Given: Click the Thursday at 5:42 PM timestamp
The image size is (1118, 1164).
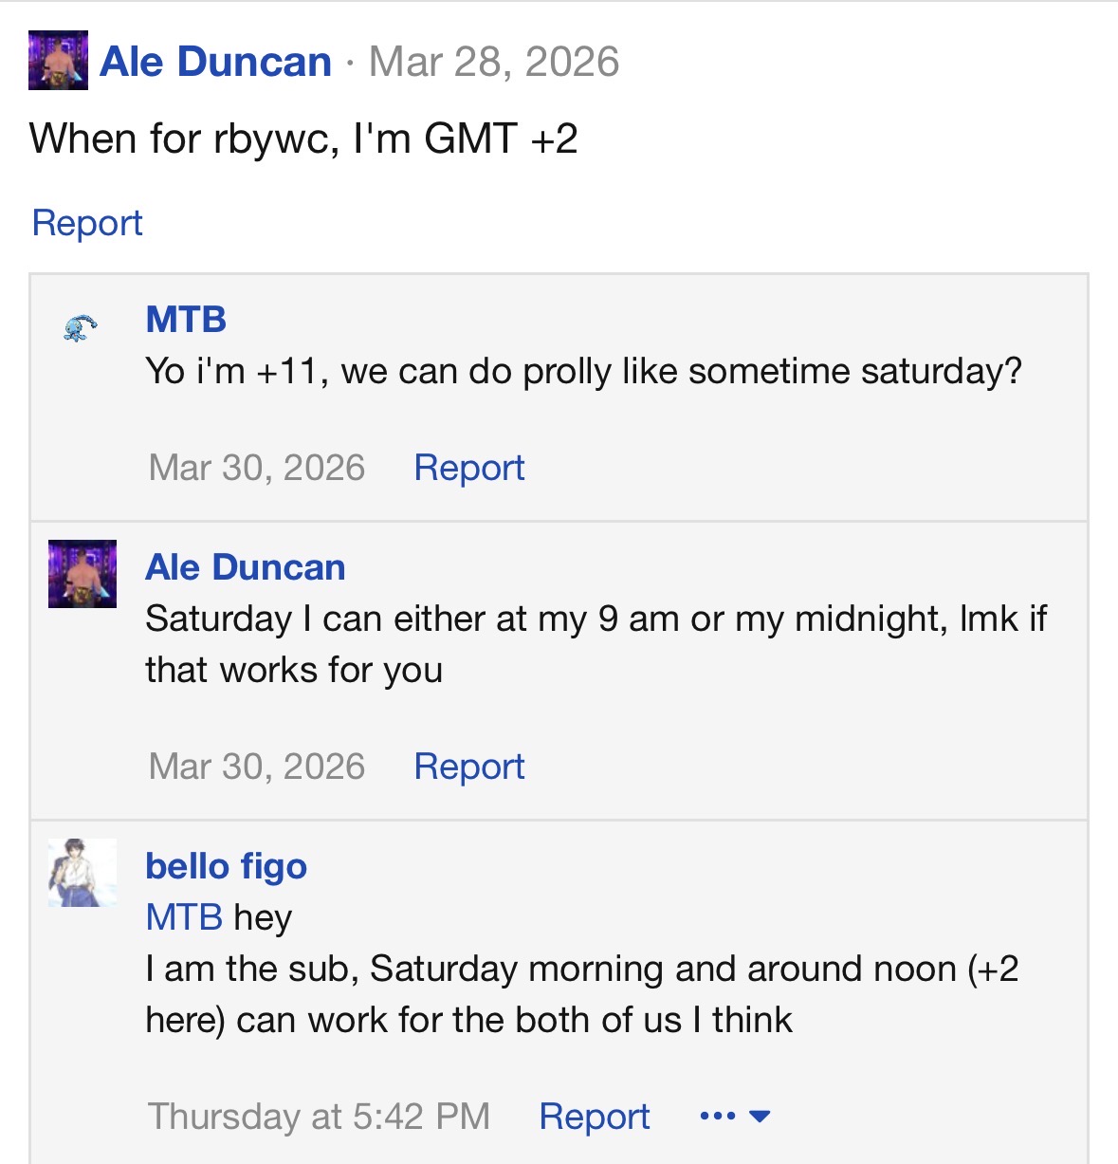Looking at the screenshot, I should click(x=319, y=1117).
